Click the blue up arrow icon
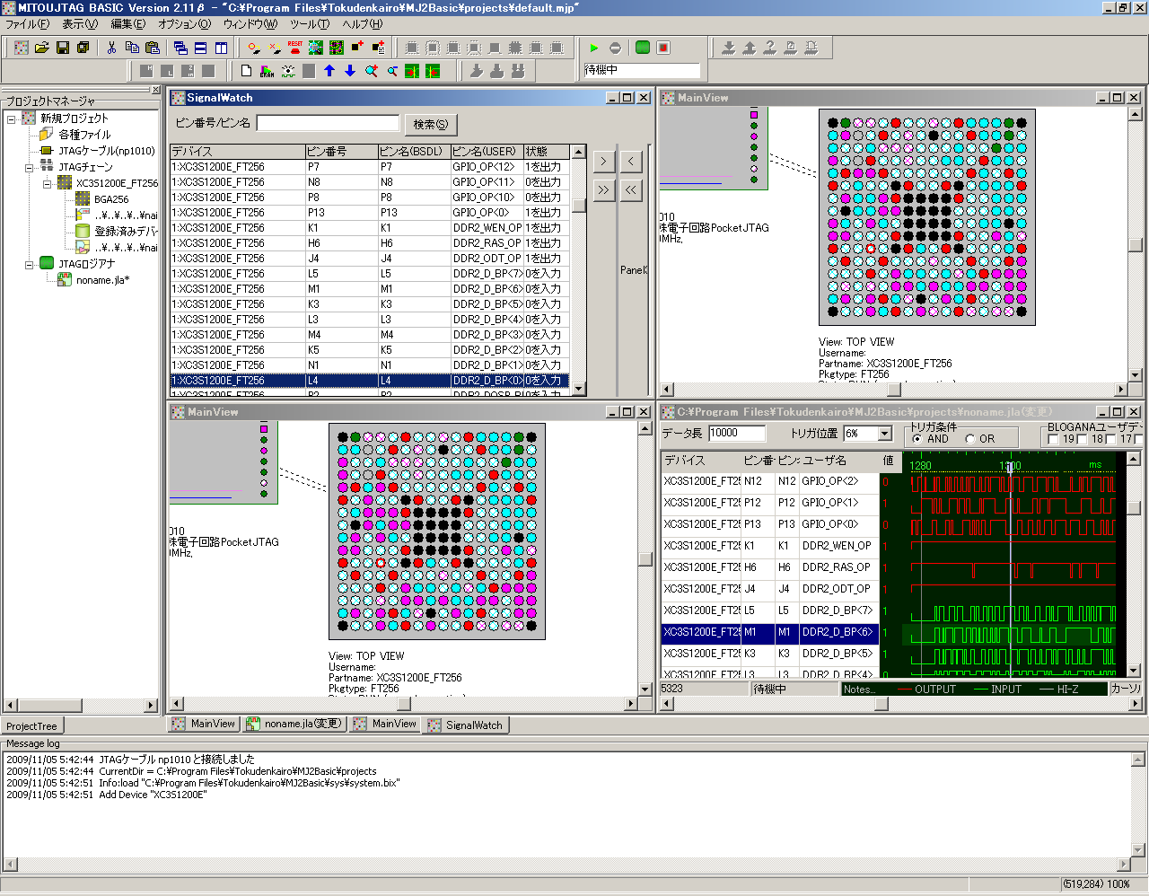The width and height of the screenshot is (1149, 896). point(329,71)
